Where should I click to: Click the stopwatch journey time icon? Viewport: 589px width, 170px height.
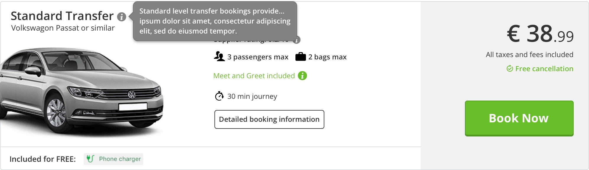219,96
